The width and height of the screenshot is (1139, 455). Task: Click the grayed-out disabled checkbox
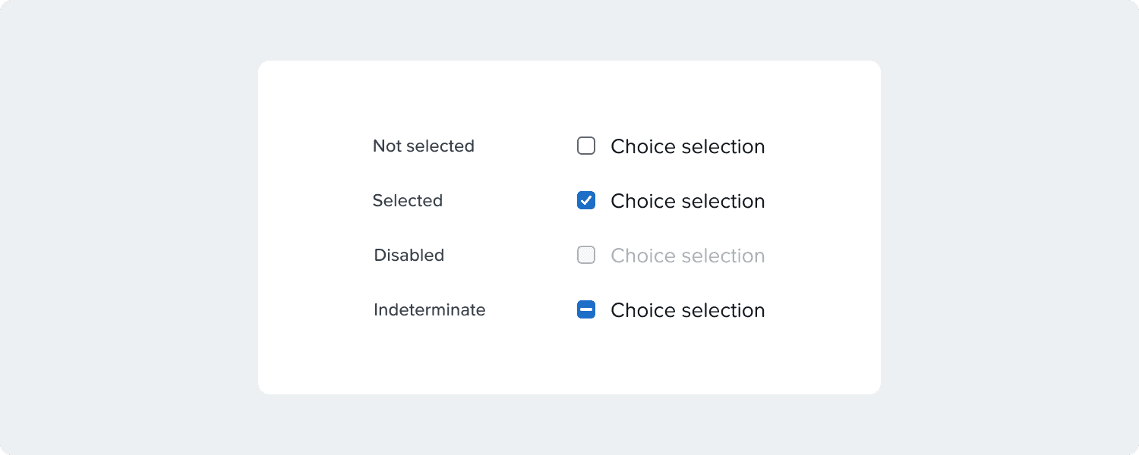(586, 255)
